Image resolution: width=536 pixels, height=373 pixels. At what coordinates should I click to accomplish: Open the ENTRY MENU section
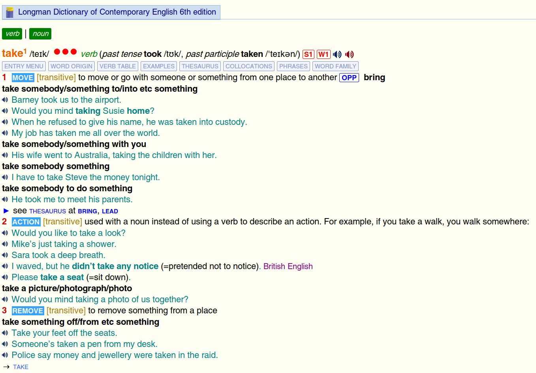[24, 66]
